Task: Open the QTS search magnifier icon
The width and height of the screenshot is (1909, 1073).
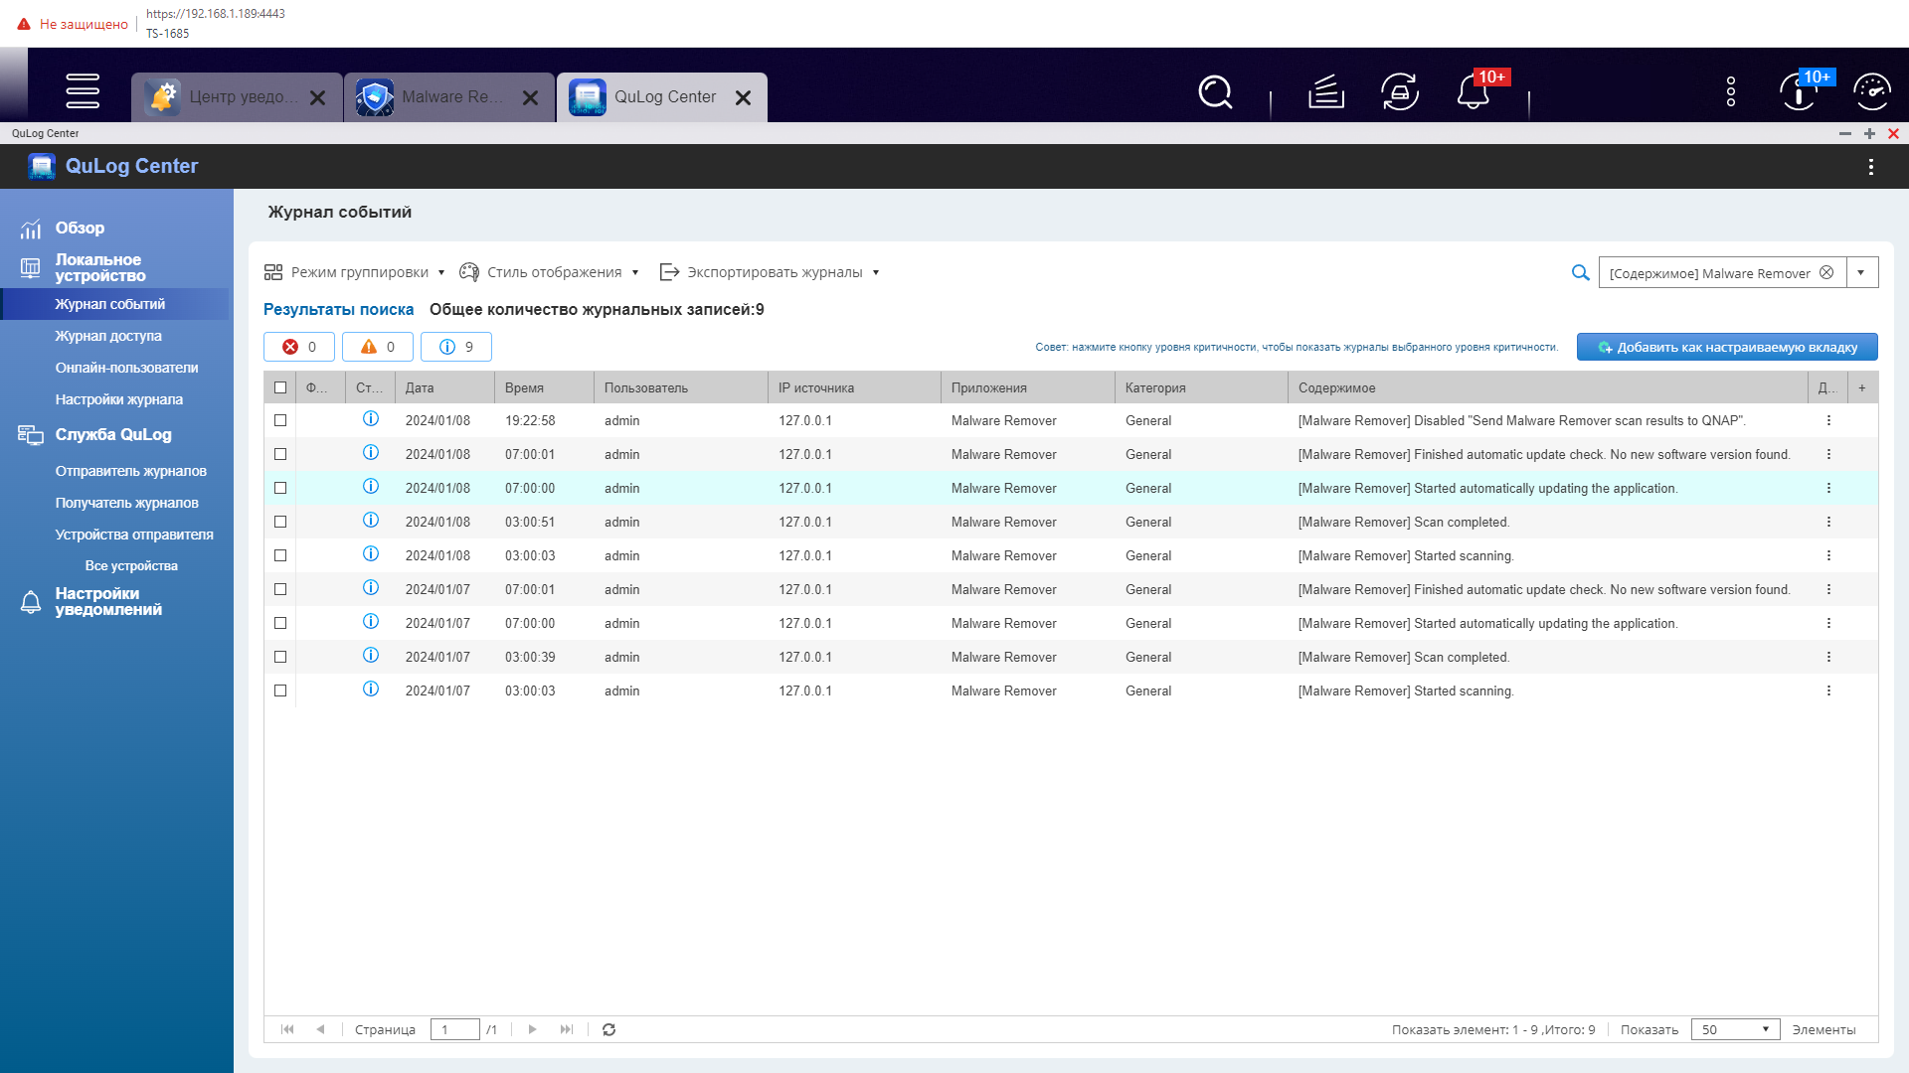Action: (1215, 92)
